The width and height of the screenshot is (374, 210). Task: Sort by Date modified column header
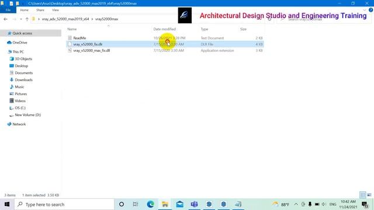pos(165,29)
